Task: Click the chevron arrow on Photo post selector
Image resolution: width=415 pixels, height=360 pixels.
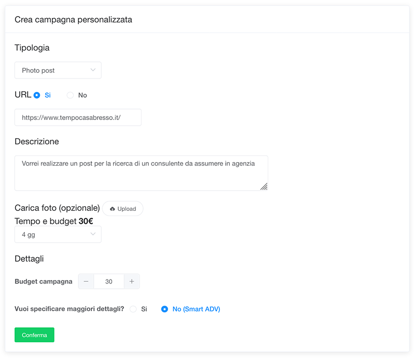Action: click(93, 70)
